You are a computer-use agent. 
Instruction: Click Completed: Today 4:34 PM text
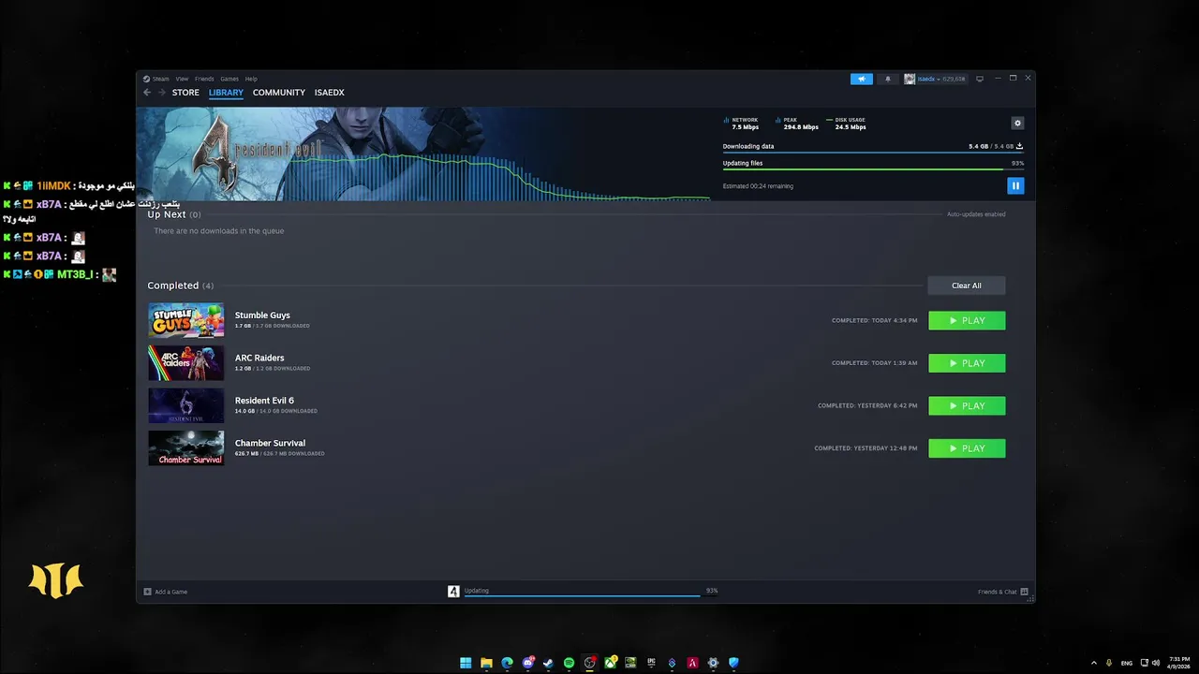pos(875,321)
